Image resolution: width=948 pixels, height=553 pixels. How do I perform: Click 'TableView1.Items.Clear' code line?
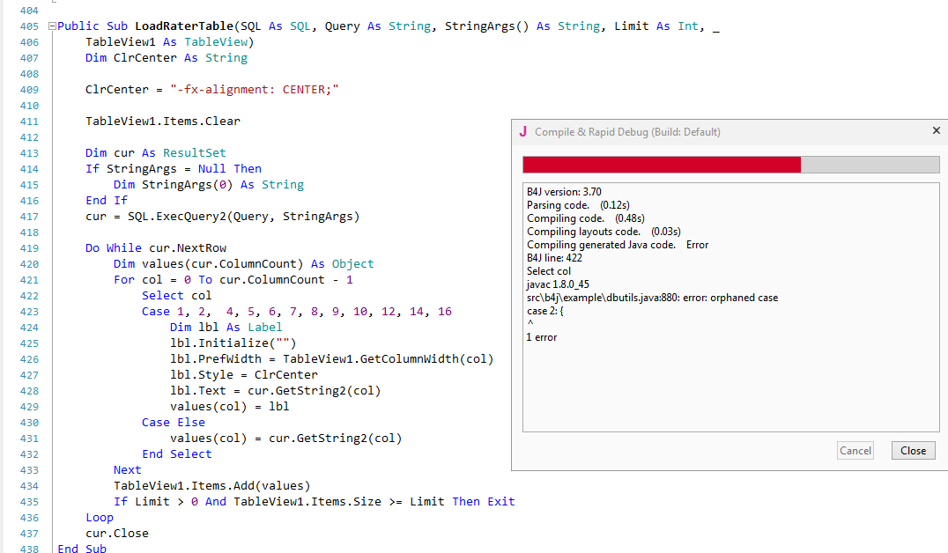pyautogui.click(x=163, y=121)
